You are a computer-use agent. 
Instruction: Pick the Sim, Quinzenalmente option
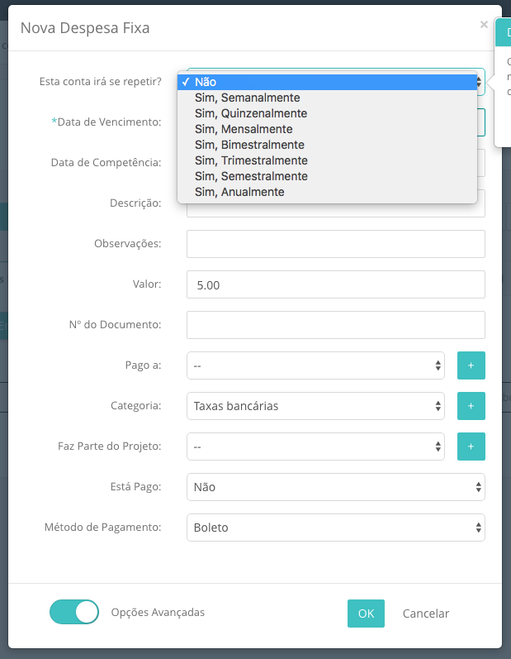(x=327, y=113)
